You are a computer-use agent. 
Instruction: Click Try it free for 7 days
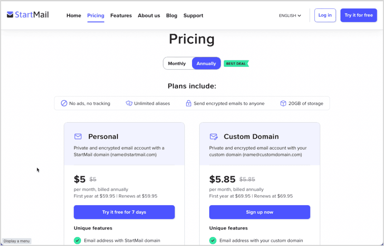(124, 212)
